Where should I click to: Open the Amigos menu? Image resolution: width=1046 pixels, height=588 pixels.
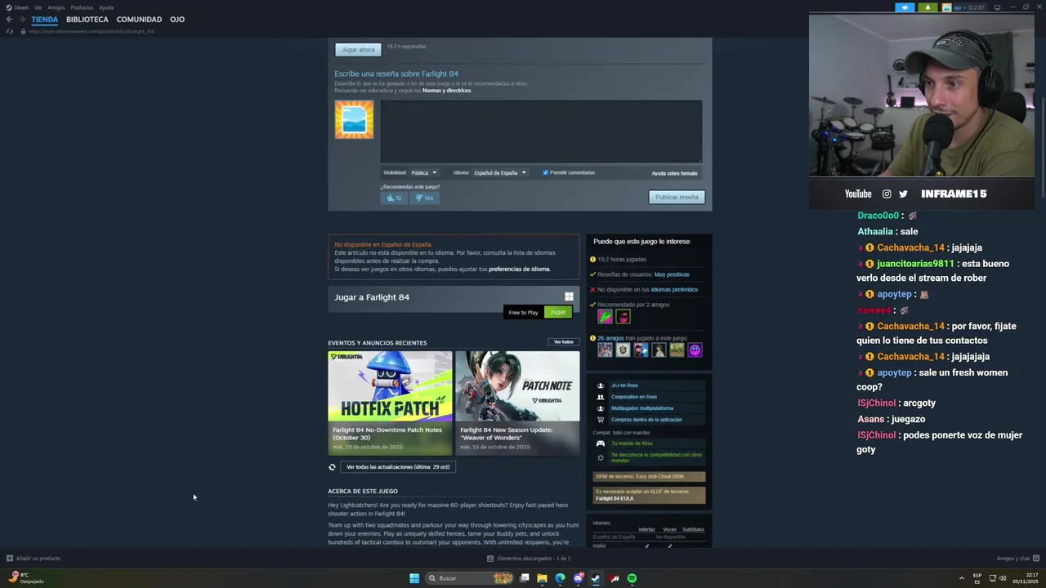[x=56, y=7]
